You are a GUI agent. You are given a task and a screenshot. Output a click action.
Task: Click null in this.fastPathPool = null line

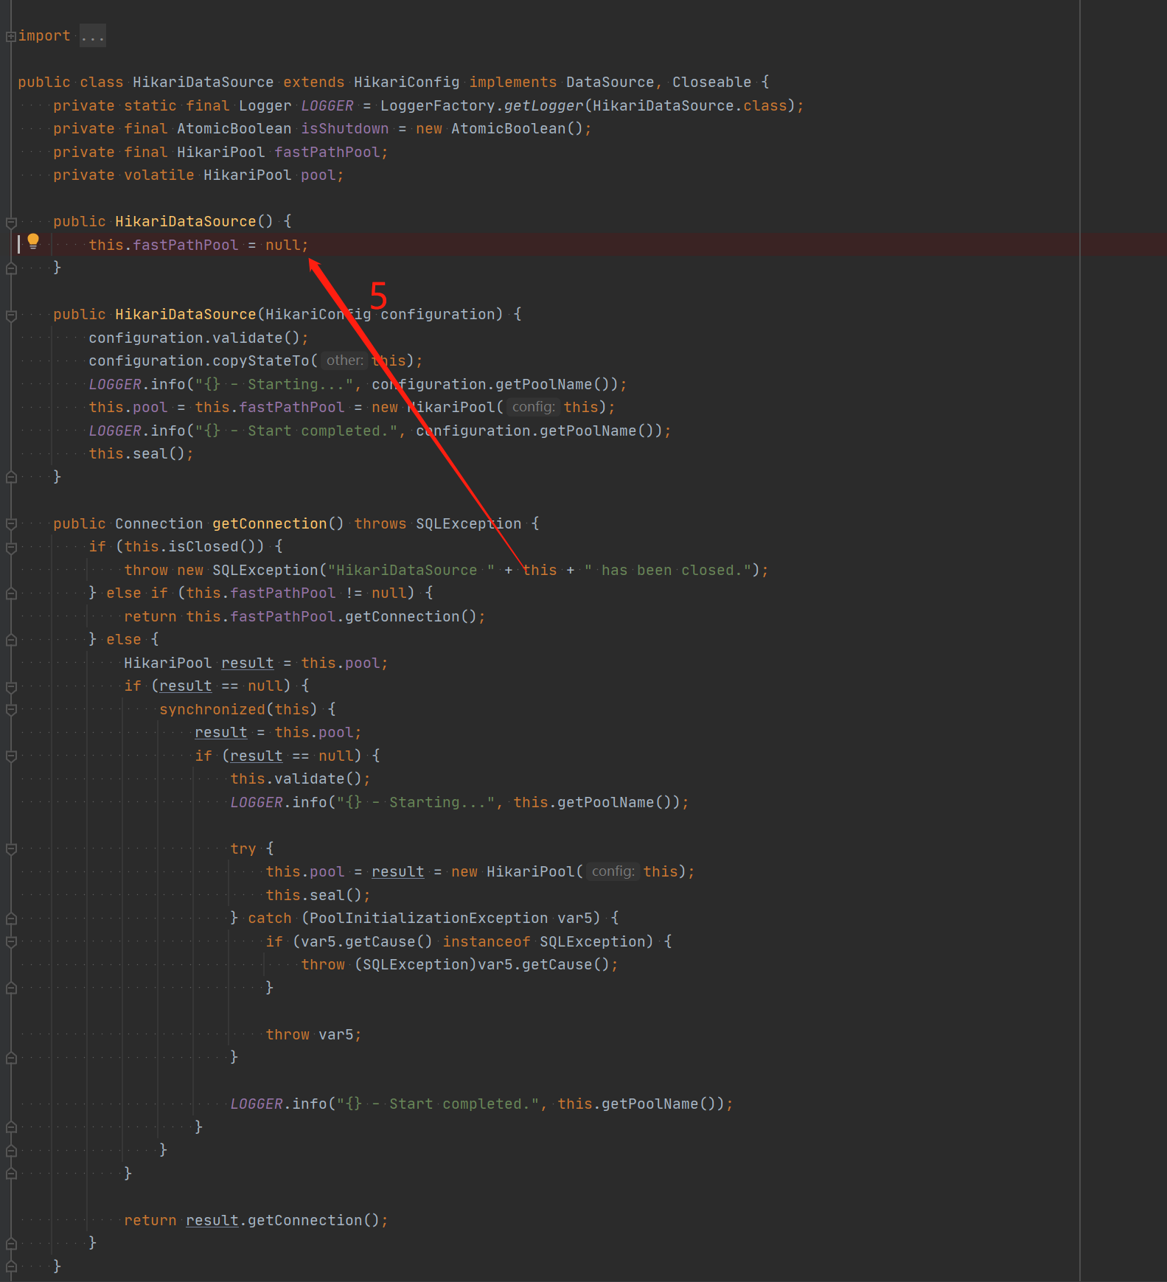(x=282, y=245)
